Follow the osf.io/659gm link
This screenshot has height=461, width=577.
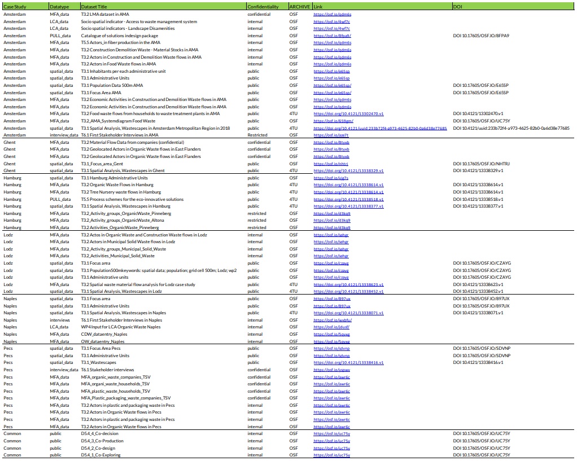[333, 121]
